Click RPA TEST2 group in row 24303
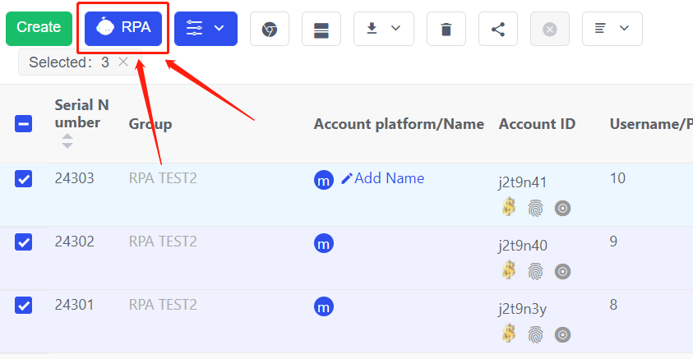Image resolution: width=693 pixels, height=359 pixels. pos(163,178)
